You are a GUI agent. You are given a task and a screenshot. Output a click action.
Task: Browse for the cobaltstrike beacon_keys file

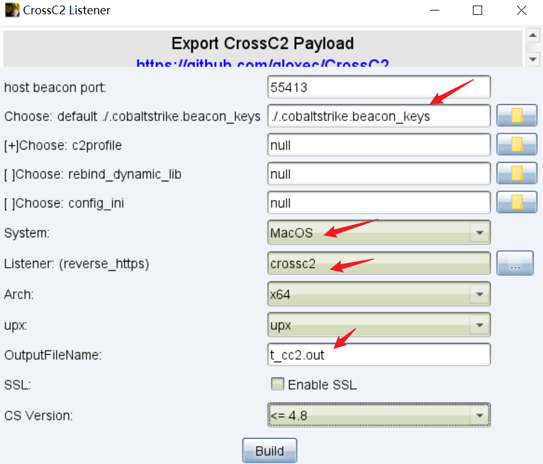[x=517, y=116]
